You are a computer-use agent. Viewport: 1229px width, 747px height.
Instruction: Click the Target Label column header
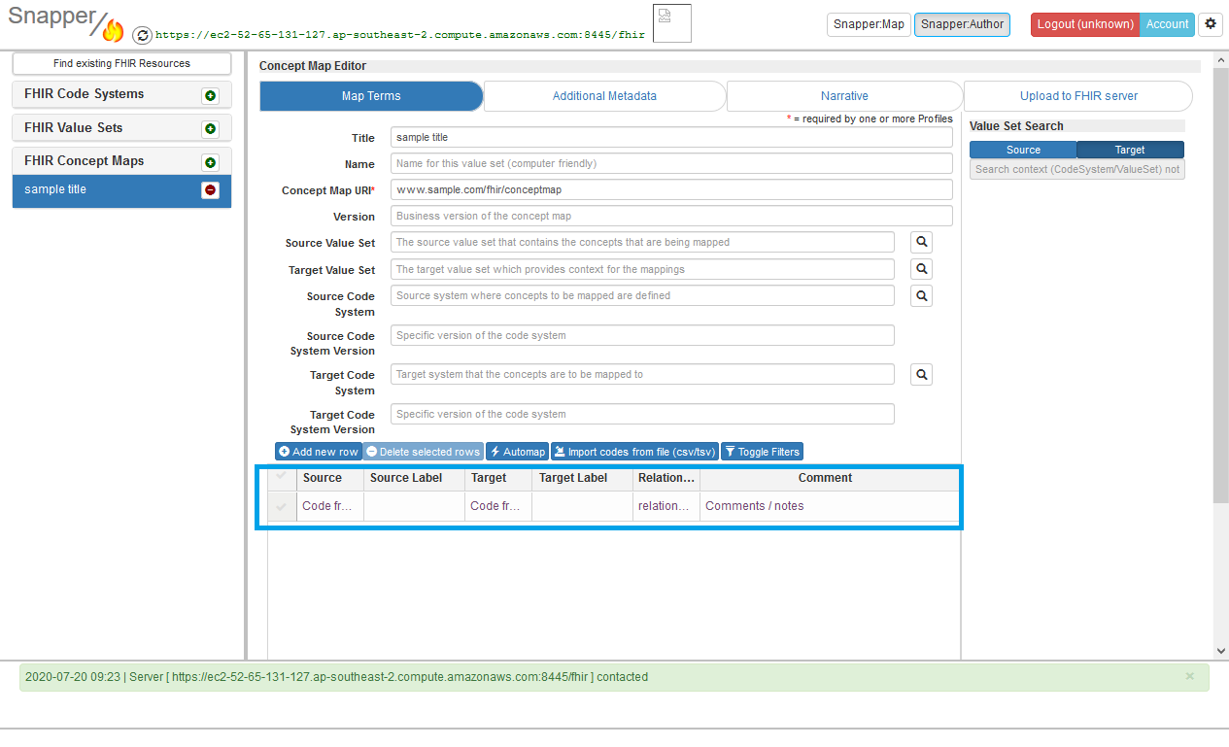(582, 478)
